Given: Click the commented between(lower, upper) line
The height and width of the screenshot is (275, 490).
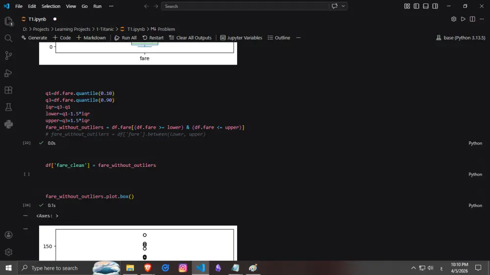Looking at the screenshot, I should pos(125,134).
